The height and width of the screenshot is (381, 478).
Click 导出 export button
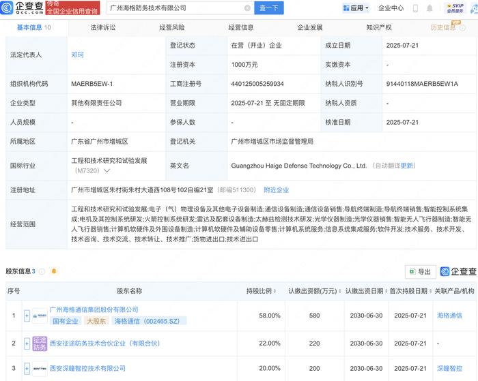pos(421,272)
